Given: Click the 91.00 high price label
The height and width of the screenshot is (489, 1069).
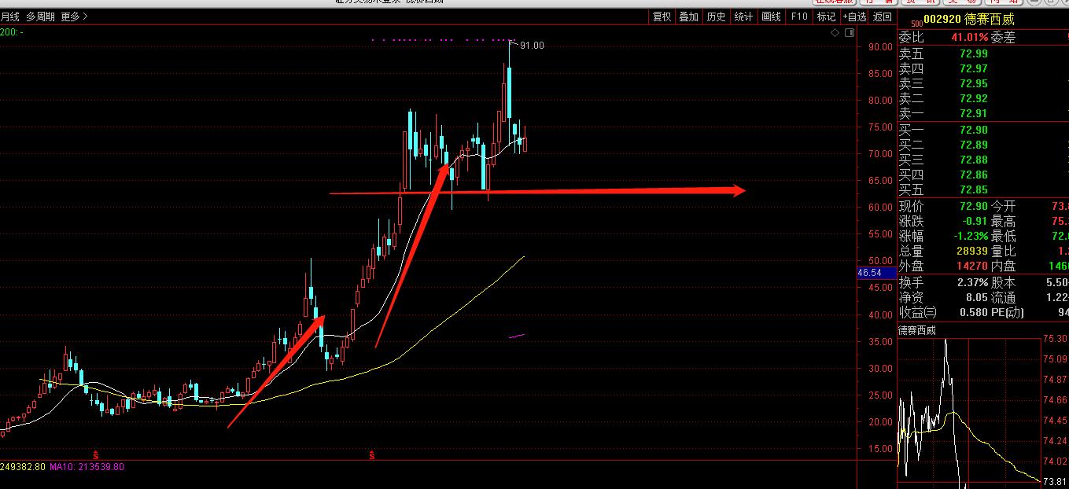Looking at the screenshot, I should [x=532, y=46].
